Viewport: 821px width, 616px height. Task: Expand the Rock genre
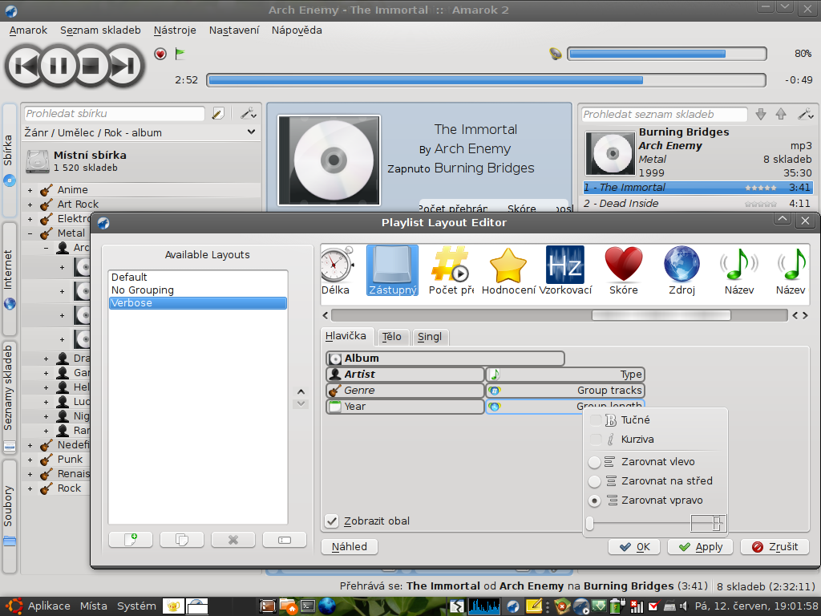[30, 488]
